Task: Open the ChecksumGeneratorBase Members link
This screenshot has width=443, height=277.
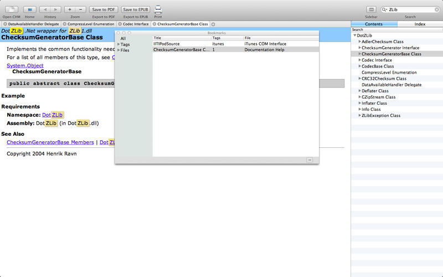Action: click(50, 142)
